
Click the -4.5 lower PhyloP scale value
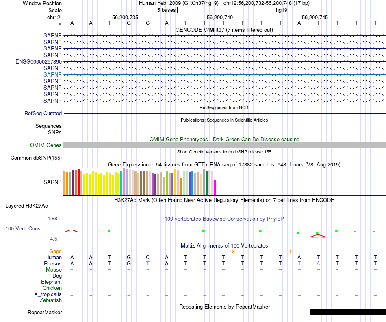pyautogui.click(x=53, y=239)
